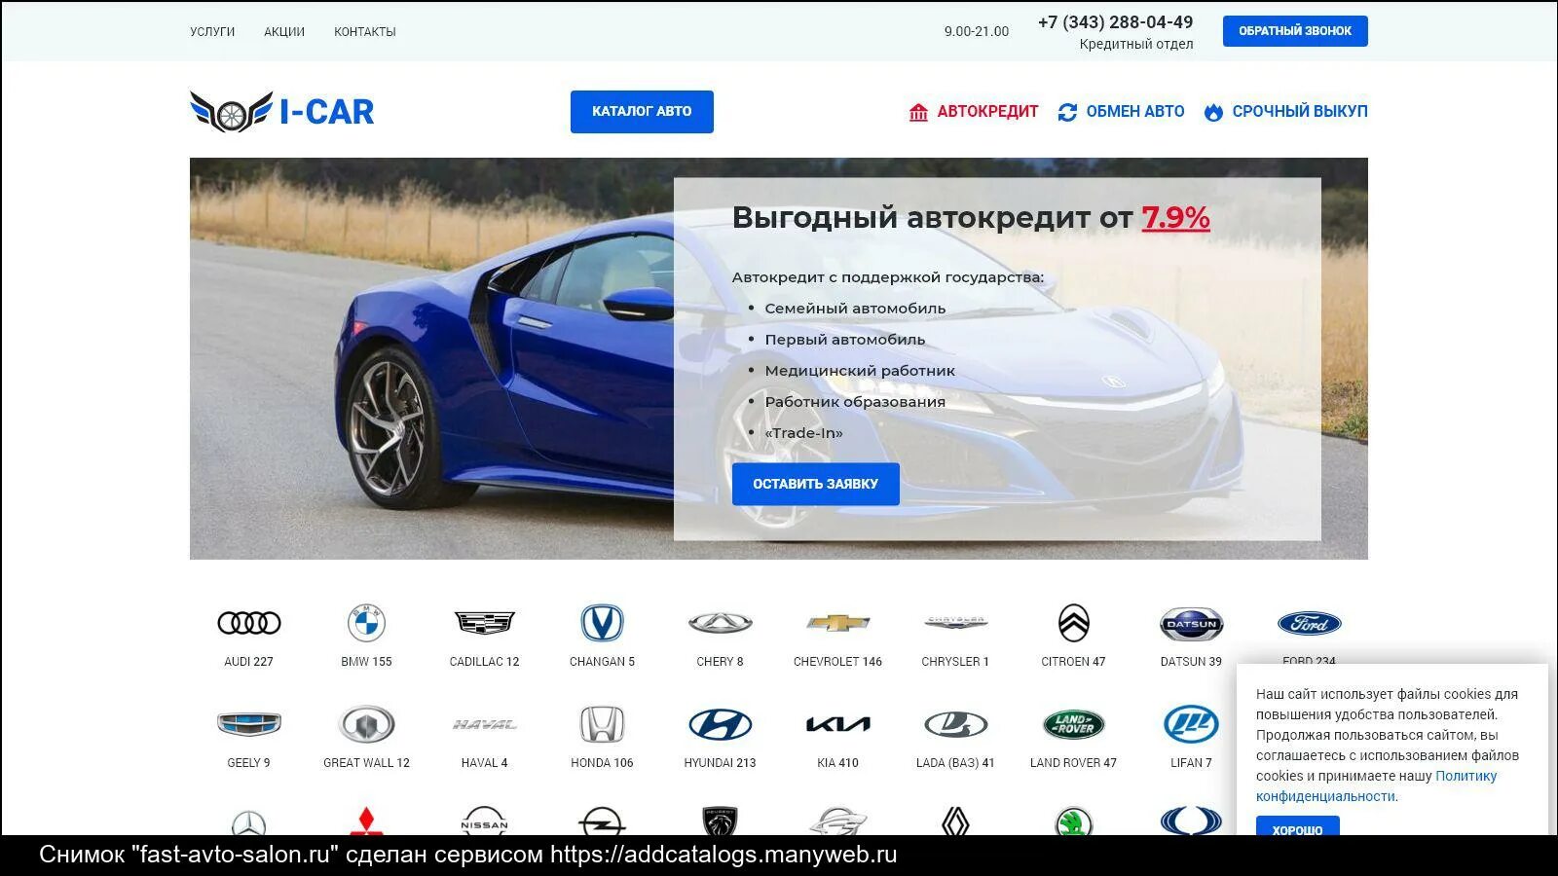Choose the Honda brand logo
The height and width of the screenshot is (876, 1558).
[x=602, y=724]
